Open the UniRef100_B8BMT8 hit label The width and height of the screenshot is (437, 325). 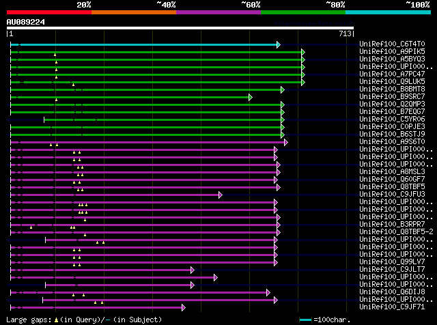point(392,89)
